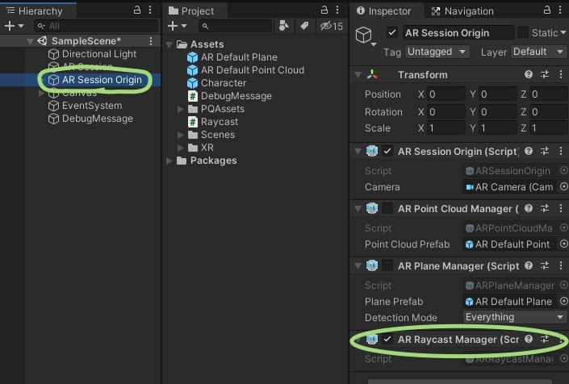Open the Project create plus dropdown
The width and height of the screenshot is (569, 384).
tap(177, 26)
